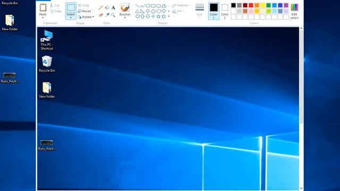Pick the pink palette swatch
340x191 pixels.
pos(251,11)
